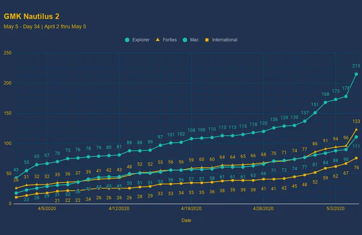The width and height of the screenshot is (362, 235).
Task: Click the Mac data label 90
Action: coord(346,160)
